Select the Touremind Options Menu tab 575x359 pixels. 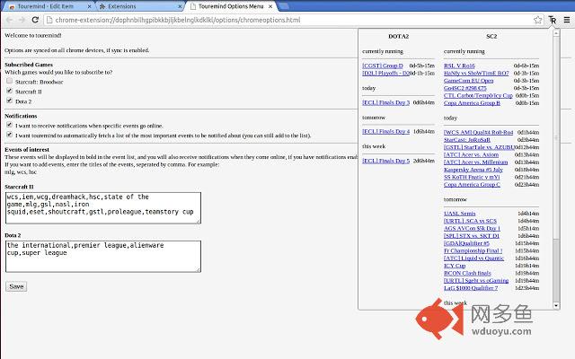231,6
